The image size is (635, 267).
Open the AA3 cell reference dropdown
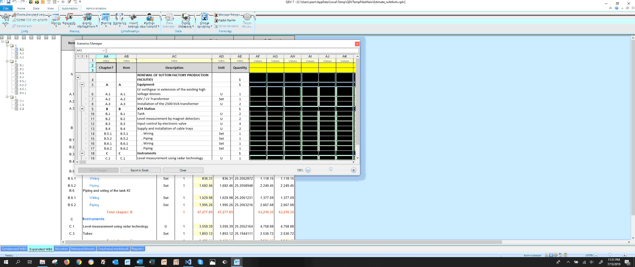[103, 51]
